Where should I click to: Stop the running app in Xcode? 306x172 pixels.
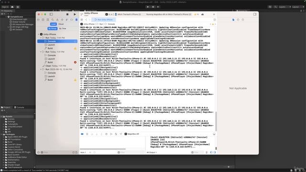pyautogui.click(x=67, y=14)
